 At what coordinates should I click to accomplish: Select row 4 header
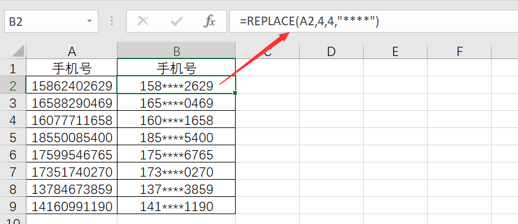coord(13,119)
